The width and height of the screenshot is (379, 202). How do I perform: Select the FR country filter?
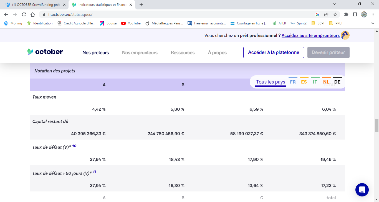pos(293,82)
